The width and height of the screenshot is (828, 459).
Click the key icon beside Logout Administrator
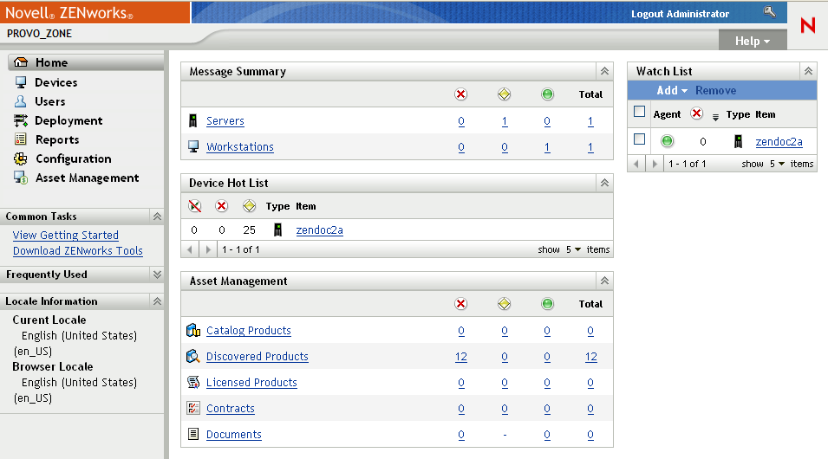point(769,11)
